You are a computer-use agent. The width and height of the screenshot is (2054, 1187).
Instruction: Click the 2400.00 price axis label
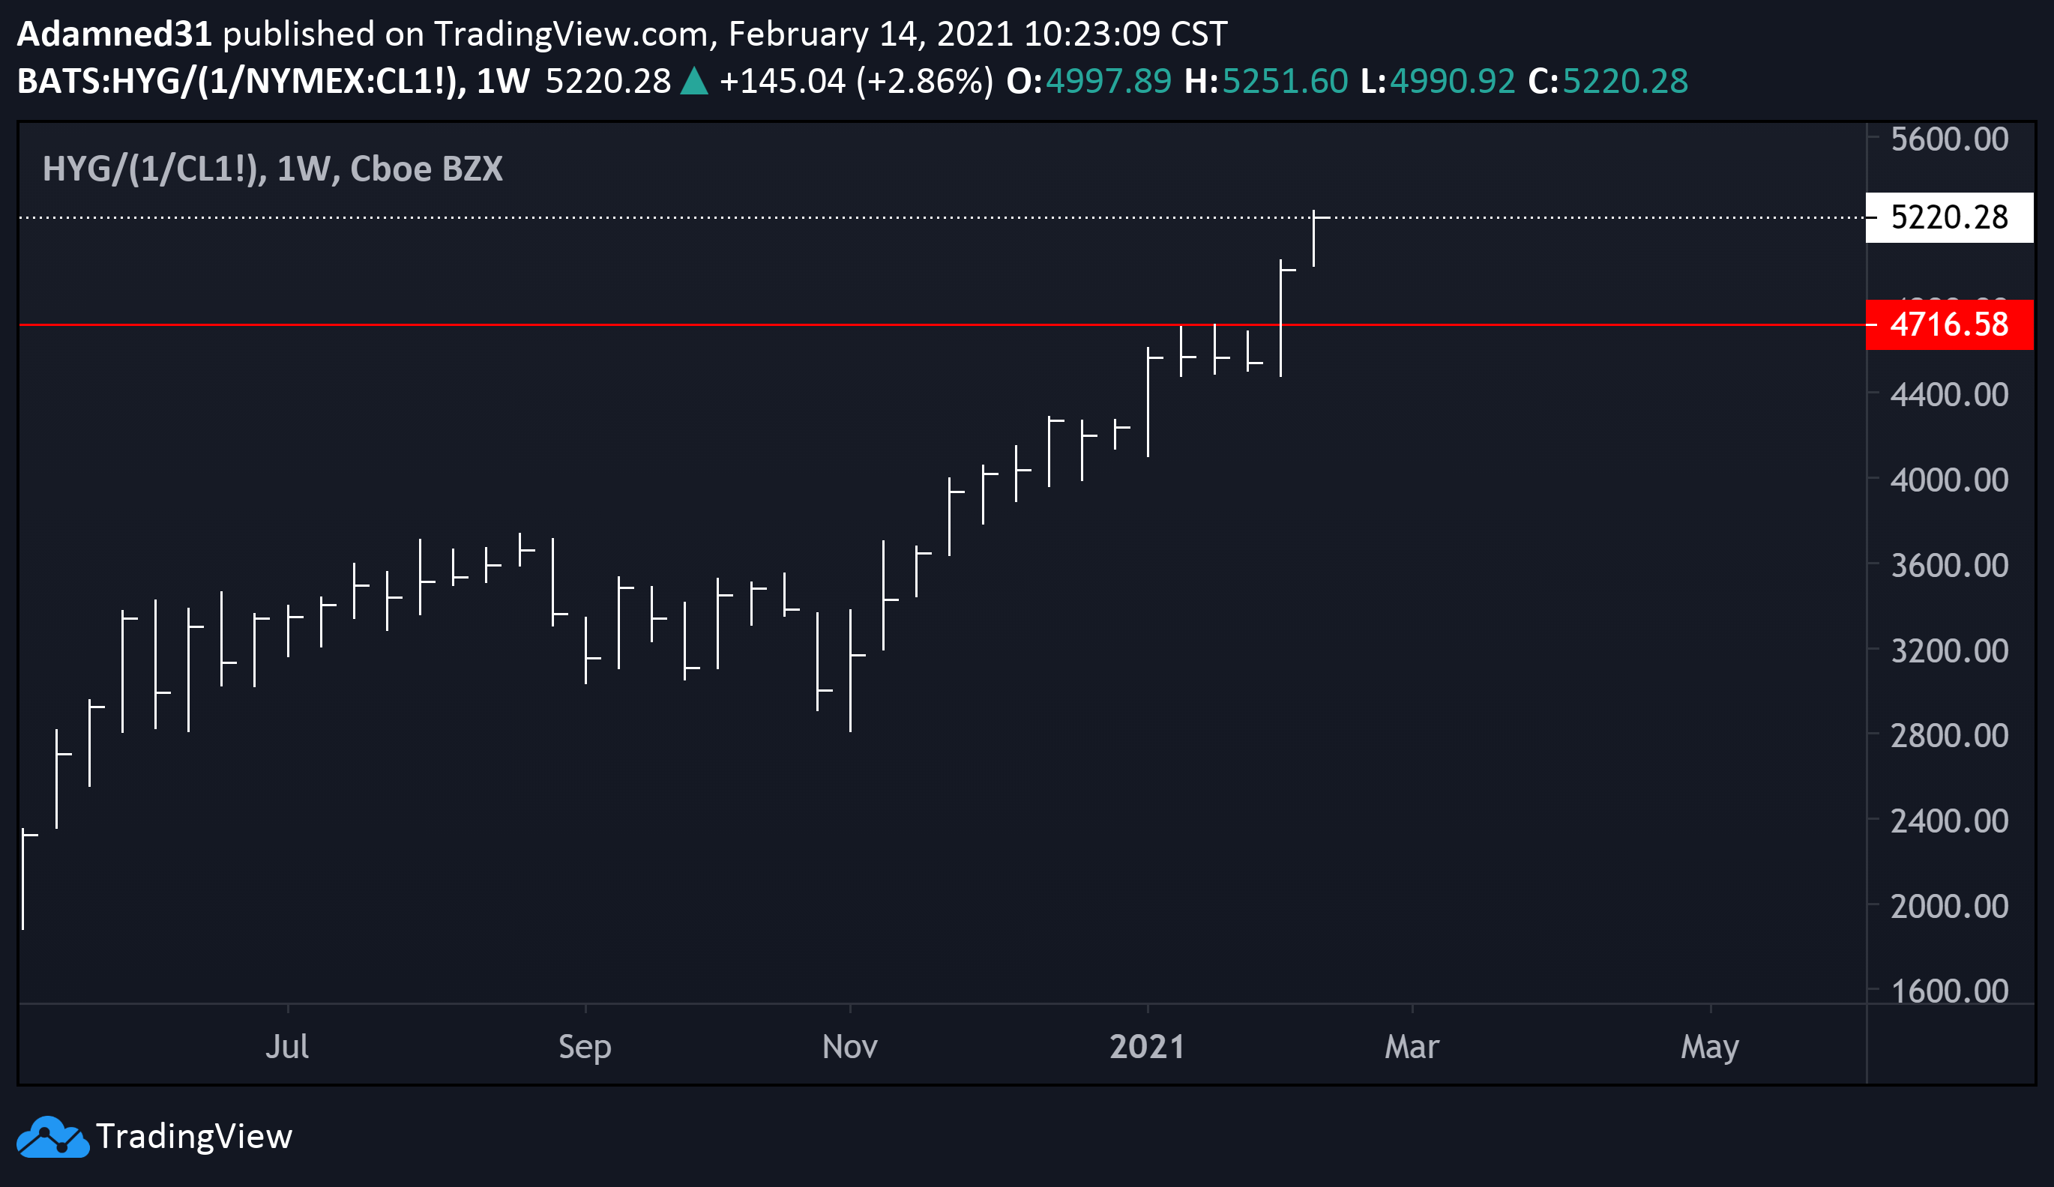click(1950, 821)
